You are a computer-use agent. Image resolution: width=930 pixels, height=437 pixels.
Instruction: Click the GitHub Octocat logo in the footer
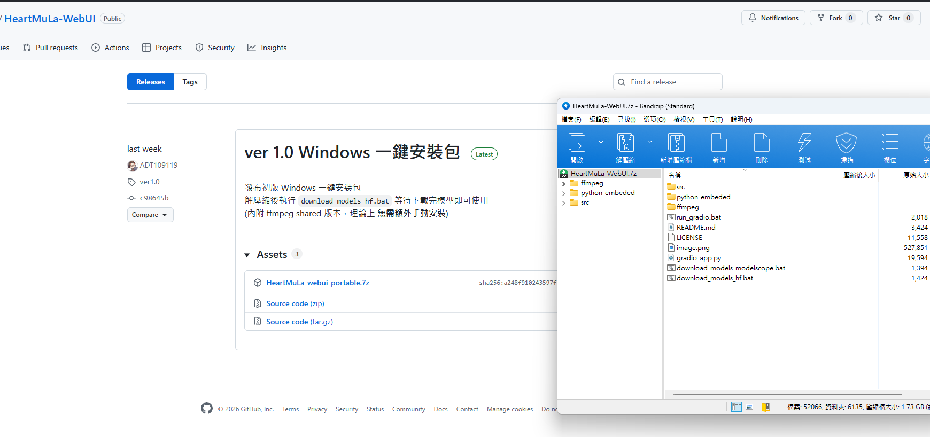point(207,408)
